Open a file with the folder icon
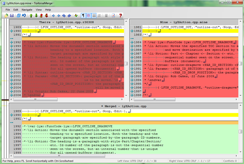 pos(6,15)
